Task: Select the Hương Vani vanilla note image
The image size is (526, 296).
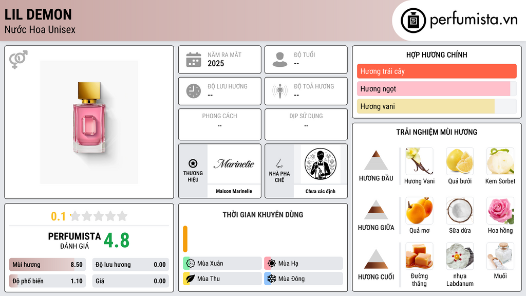Action: click(x=419, y=161)
